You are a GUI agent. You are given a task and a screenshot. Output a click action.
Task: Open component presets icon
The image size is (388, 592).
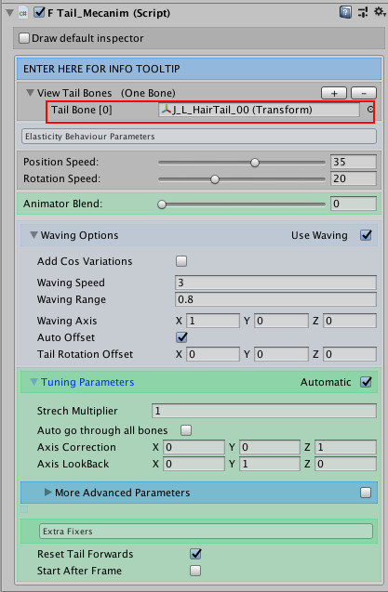point(363,12)
